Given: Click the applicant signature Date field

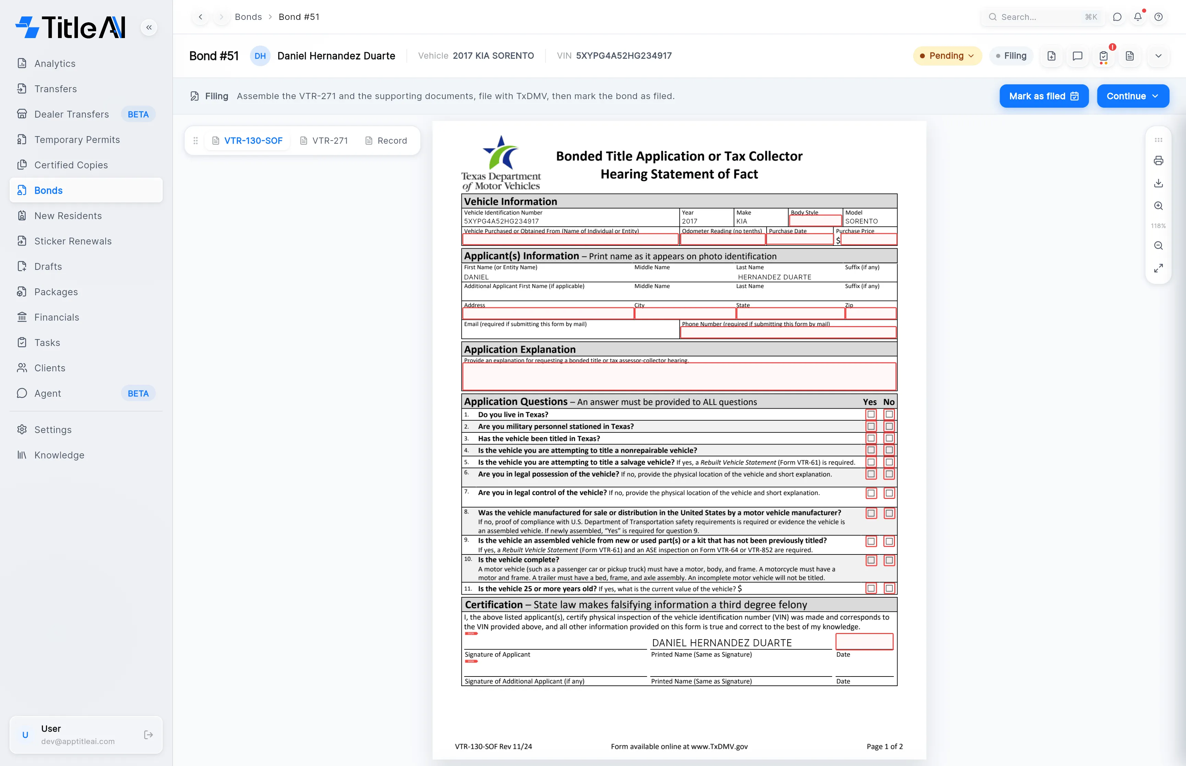Looking at the screenshot, I should (864, 642).
